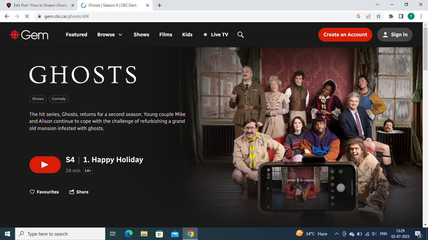The width and height of the screenshot is (428, 240).
Task: Open the Extensions puzzle icon
Action: (391, 16)
